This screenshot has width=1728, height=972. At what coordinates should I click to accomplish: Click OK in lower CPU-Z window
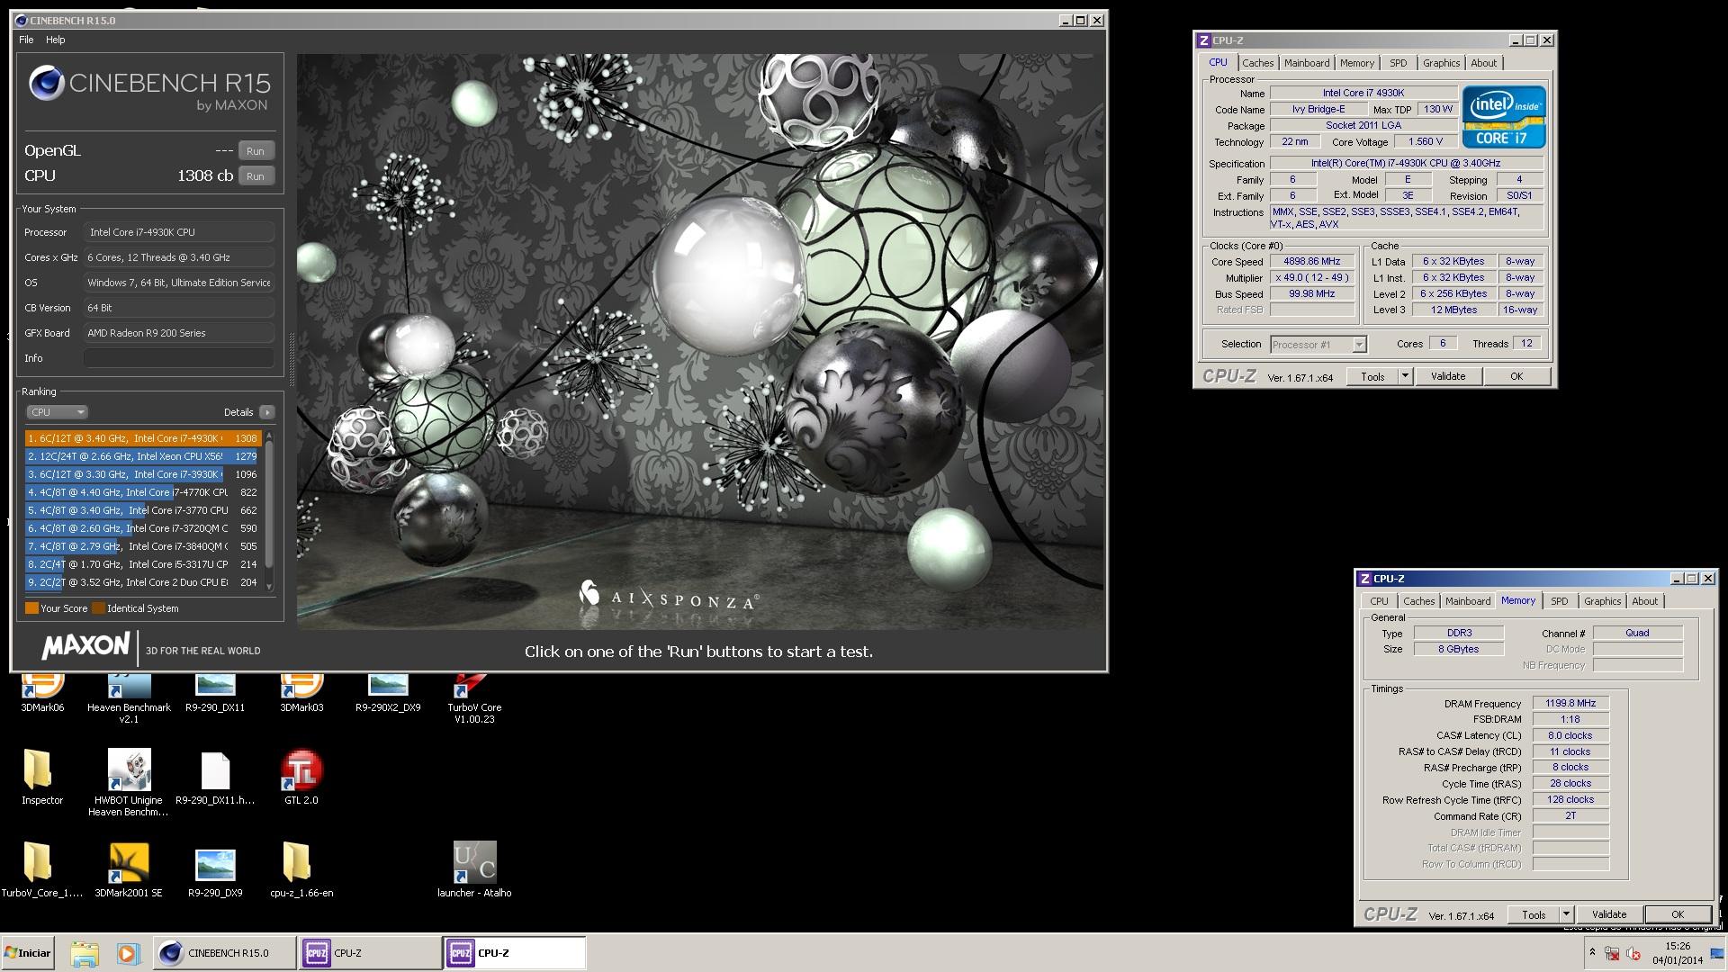coord(1677,914)
